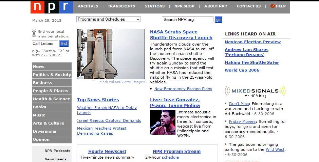The width and height of the screenshot is (319, 162).
Task: Click the Search NPR.org field
Action: (188, 20)
